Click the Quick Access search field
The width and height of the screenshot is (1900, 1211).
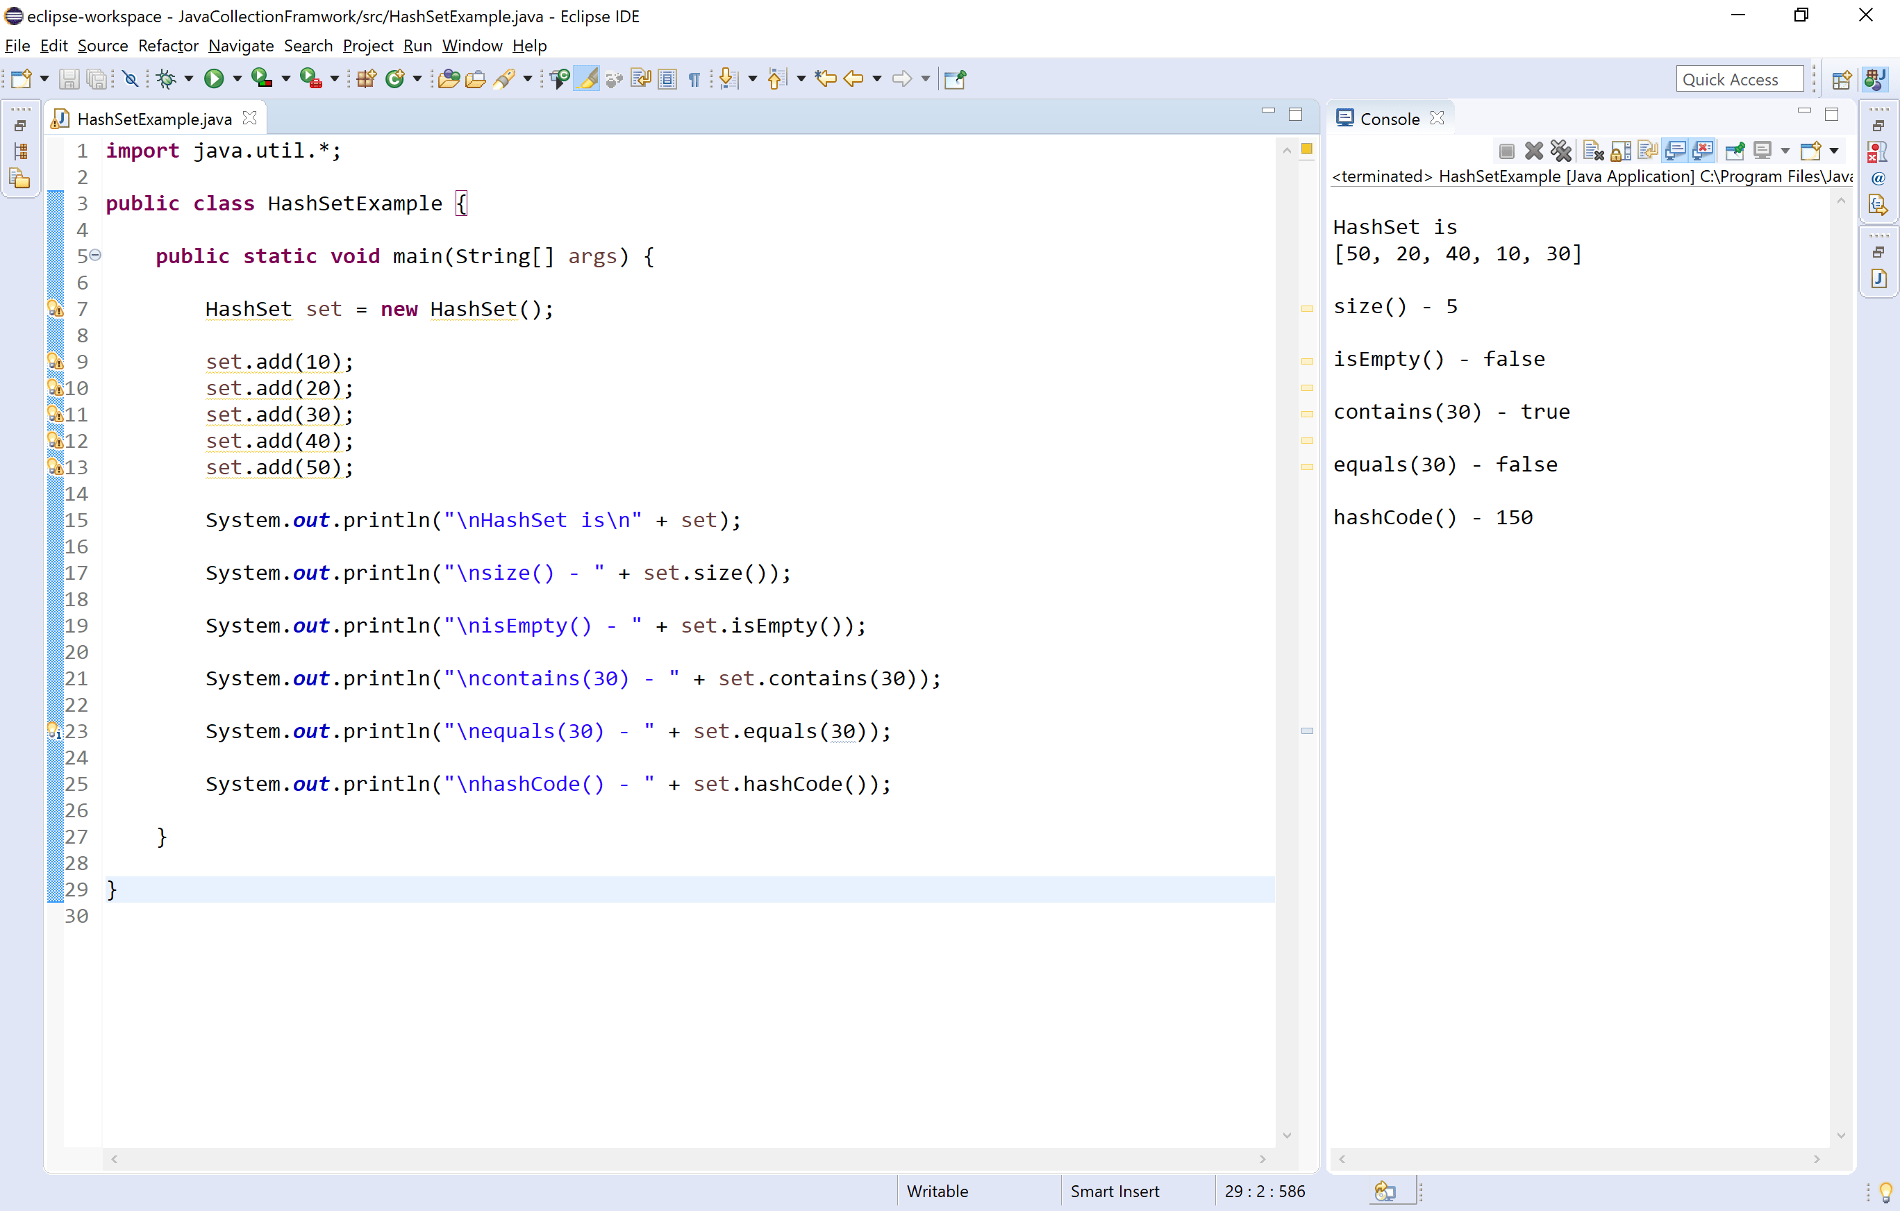pyautogui.click(x=1740, y=78)
